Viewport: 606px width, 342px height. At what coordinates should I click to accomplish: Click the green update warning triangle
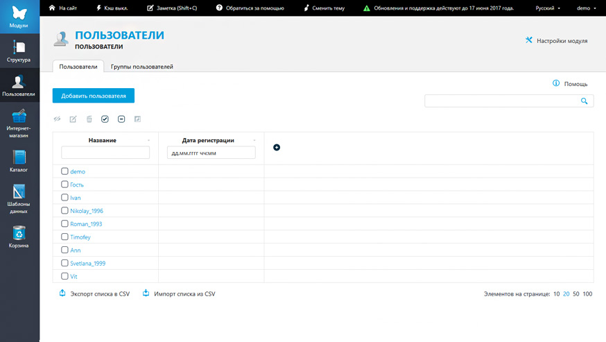point(366,8)
